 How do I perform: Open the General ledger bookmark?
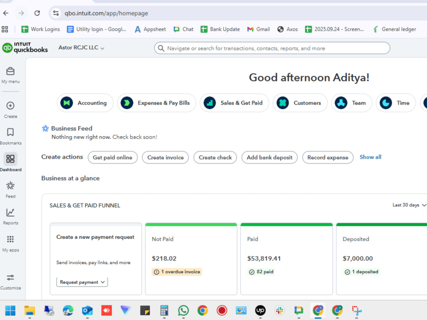[395, 29]
